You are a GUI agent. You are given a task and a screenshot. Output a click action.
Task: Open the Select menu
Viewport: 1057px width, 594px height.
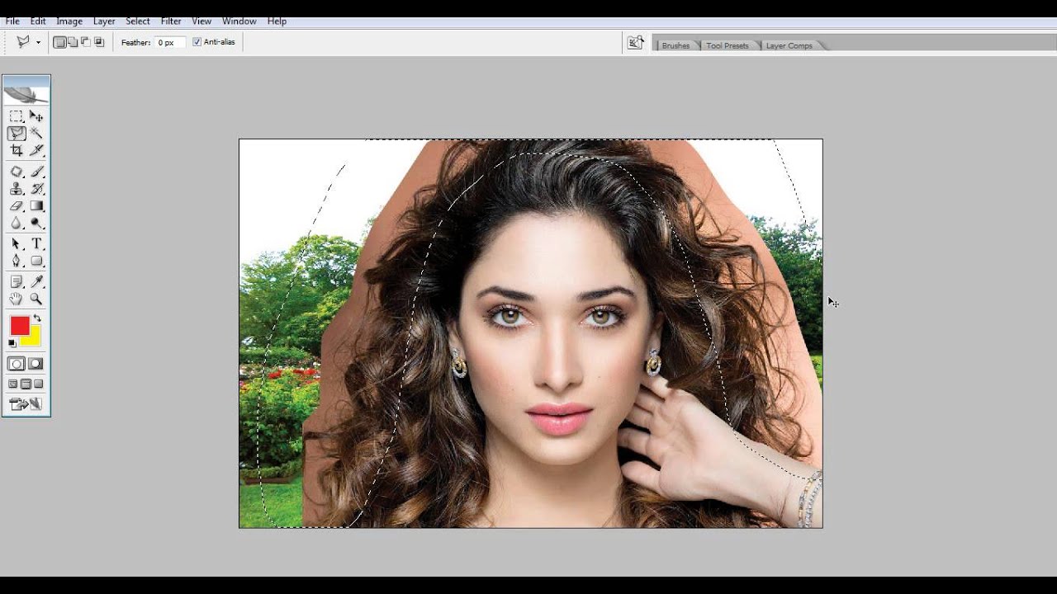click(138, 21)
